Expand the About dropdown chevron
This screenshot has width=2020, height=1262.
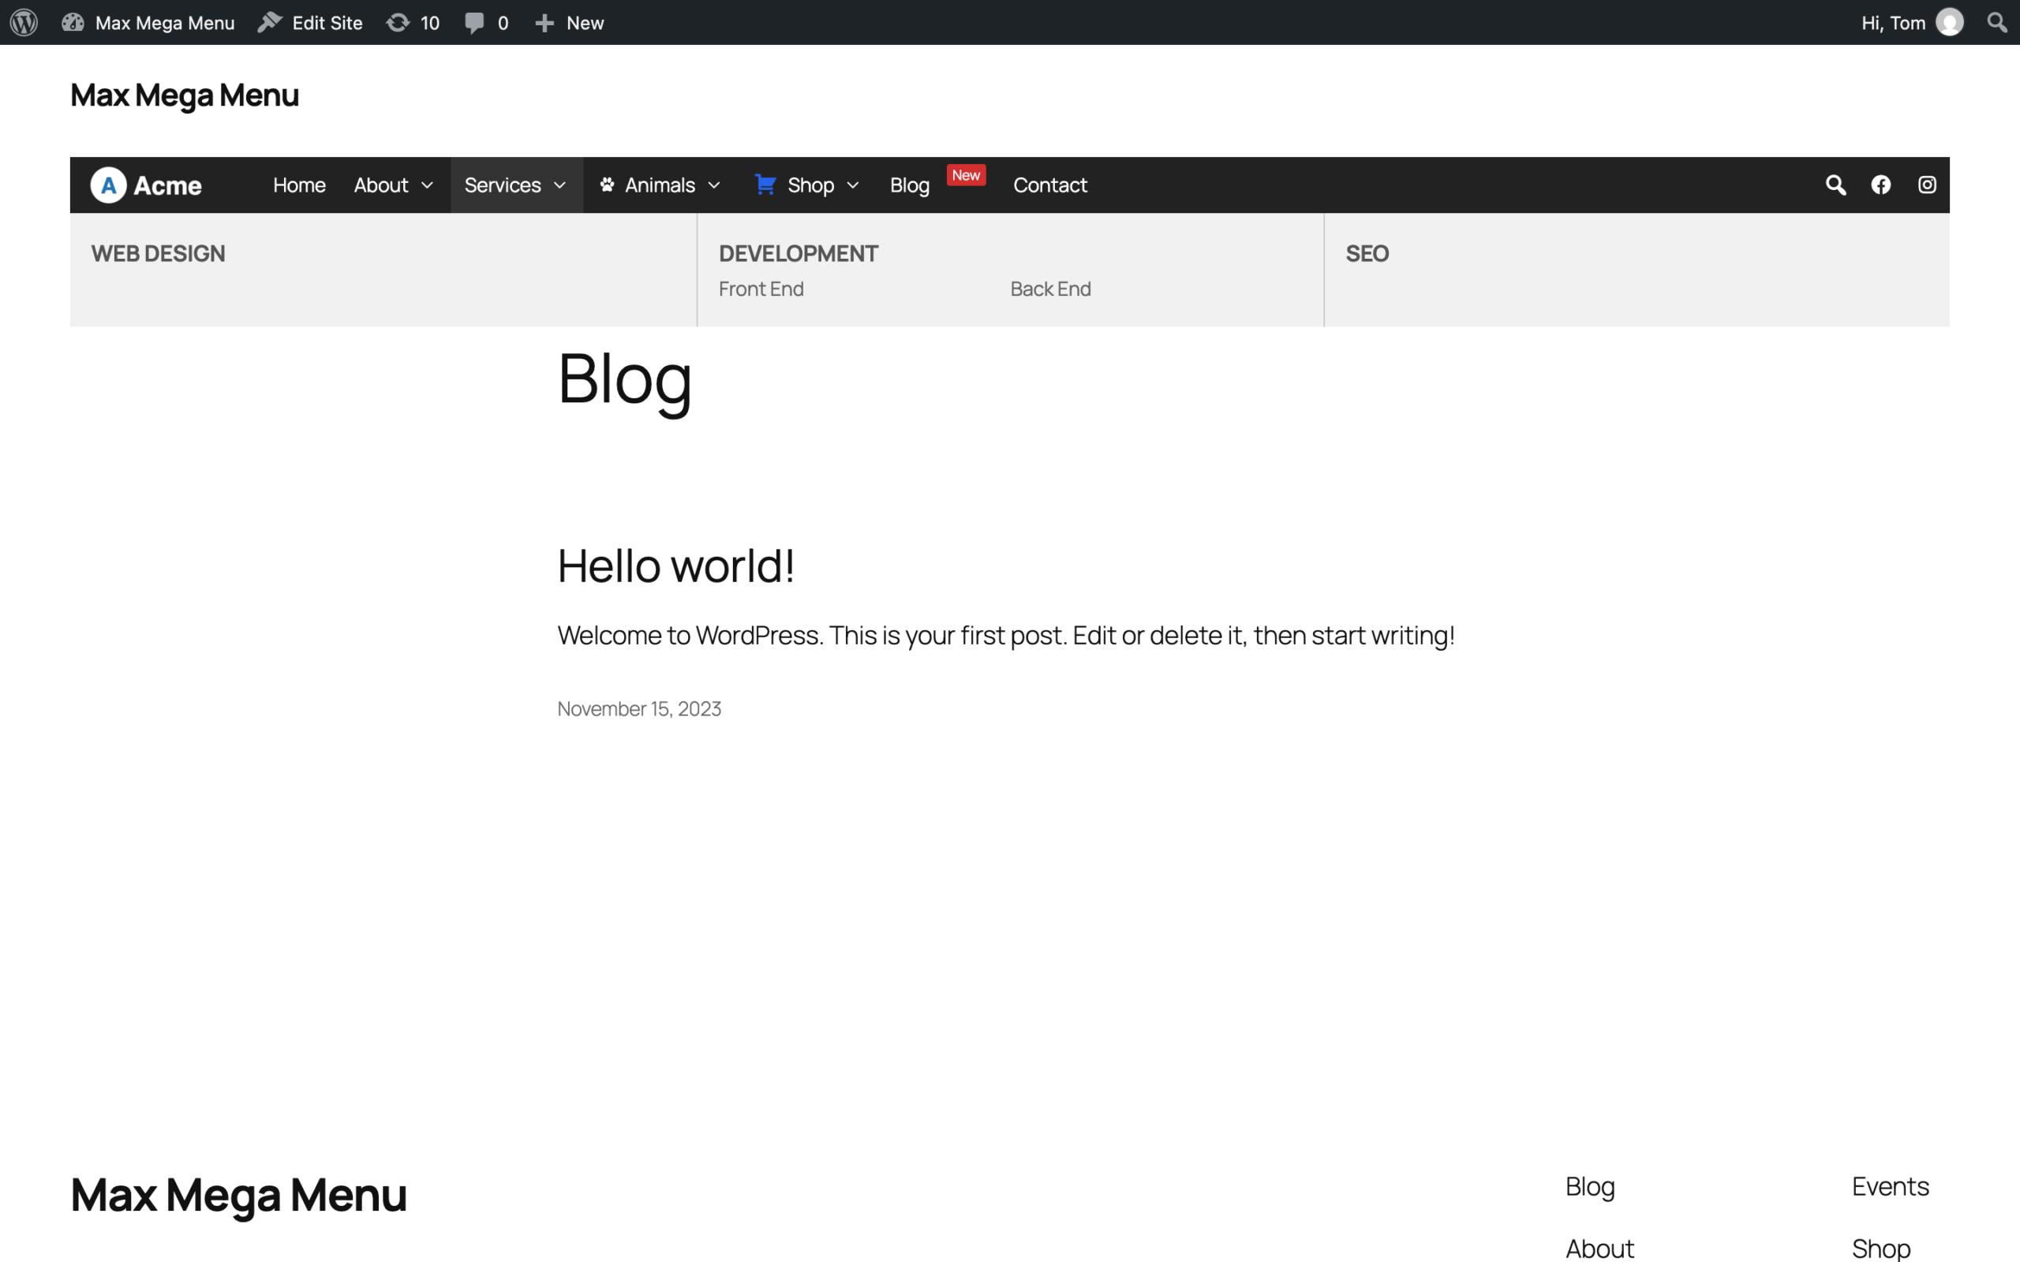point(428,185)
